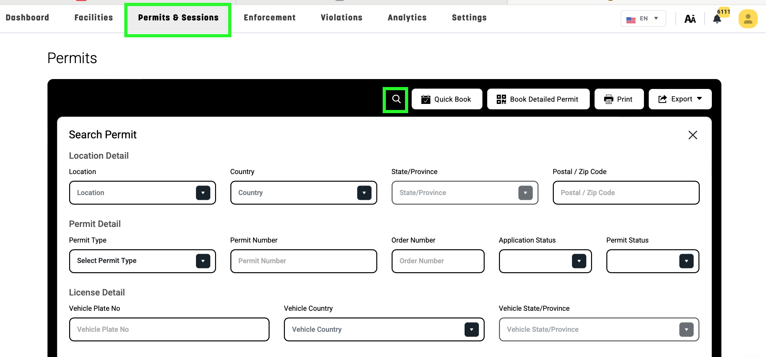Click the Print printer icon

[609, 99]
